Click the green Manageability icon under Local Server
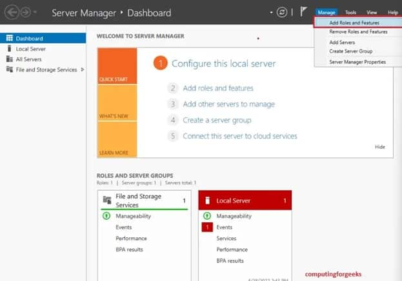This screenshot has height=281, width=402. tap(207, 216)
